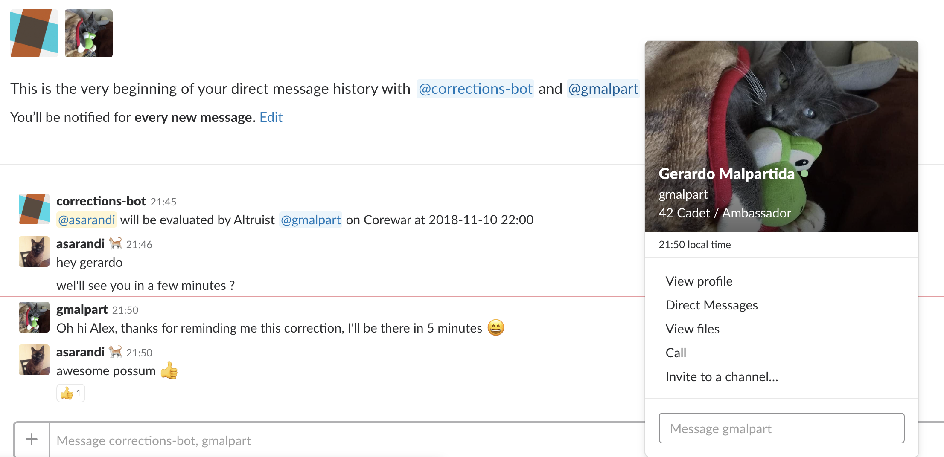Click asarandi avatar on 'awesome possum' message
The width and height of the screenshot is (944, 457).
click(x=34, y=360)
